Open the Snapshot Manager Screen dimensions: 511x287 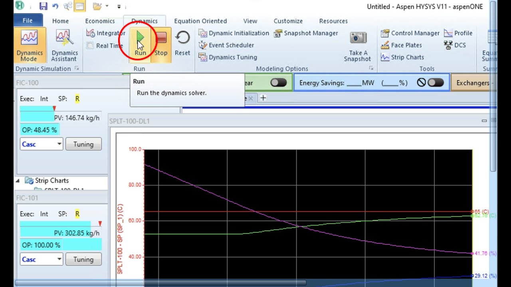(x=306, y=33)
